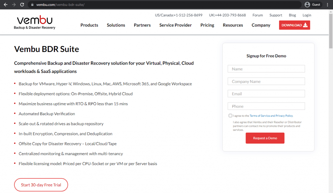Focus the Name input field
The image size is (333, 193).
[x=266, y=69]
